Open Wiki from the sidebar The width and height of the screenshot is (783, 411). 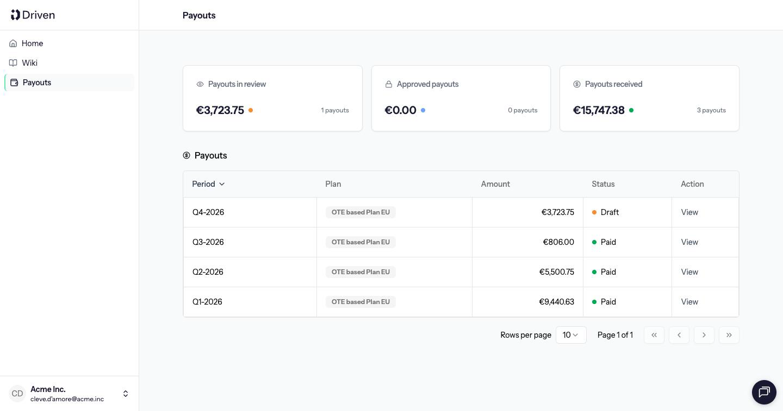click(70, 63)
